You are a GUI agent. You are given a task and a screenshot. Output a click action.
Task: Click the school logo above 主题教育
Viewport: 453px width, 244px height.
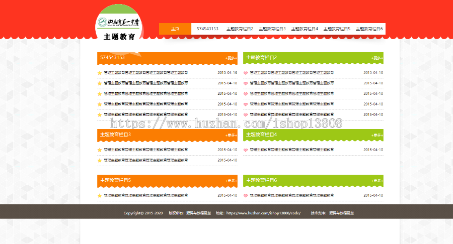(118, 22)
